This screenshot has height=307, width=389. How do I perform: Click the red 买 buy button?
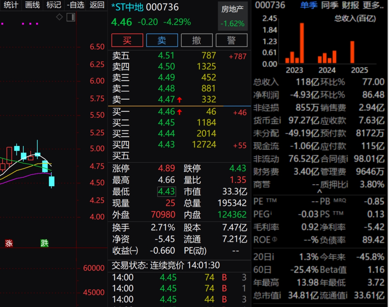coord(127,40)
